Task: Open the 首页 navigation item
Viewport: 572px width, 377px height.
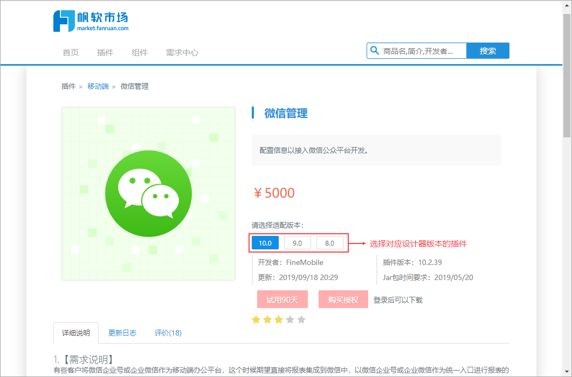Action: pos(71,52)
